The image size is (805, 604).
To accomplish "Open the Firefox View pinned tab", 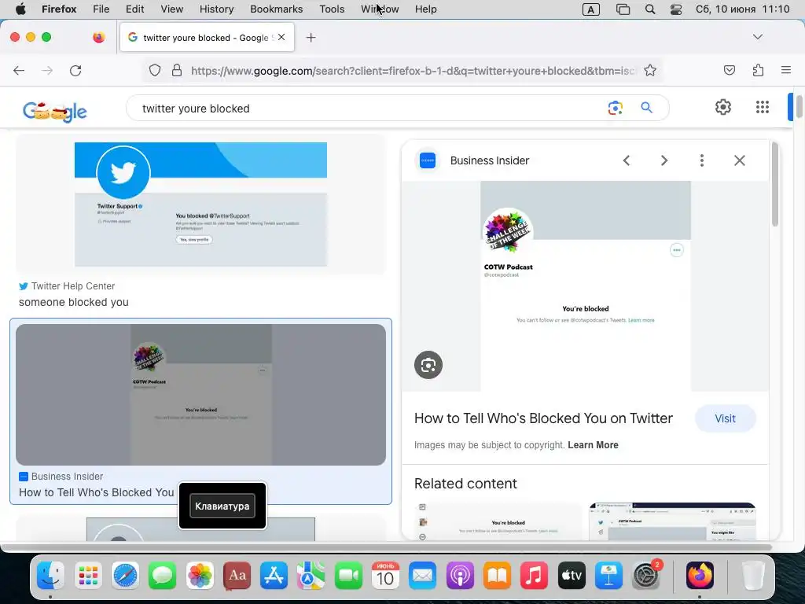I will pyautogui.click(x=98, y=37).
